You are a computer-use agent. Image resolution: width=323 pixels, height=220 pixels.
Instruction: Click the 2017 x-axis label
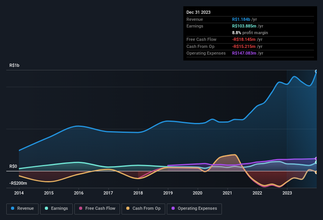pyautogui.click(x=108, y=193)
